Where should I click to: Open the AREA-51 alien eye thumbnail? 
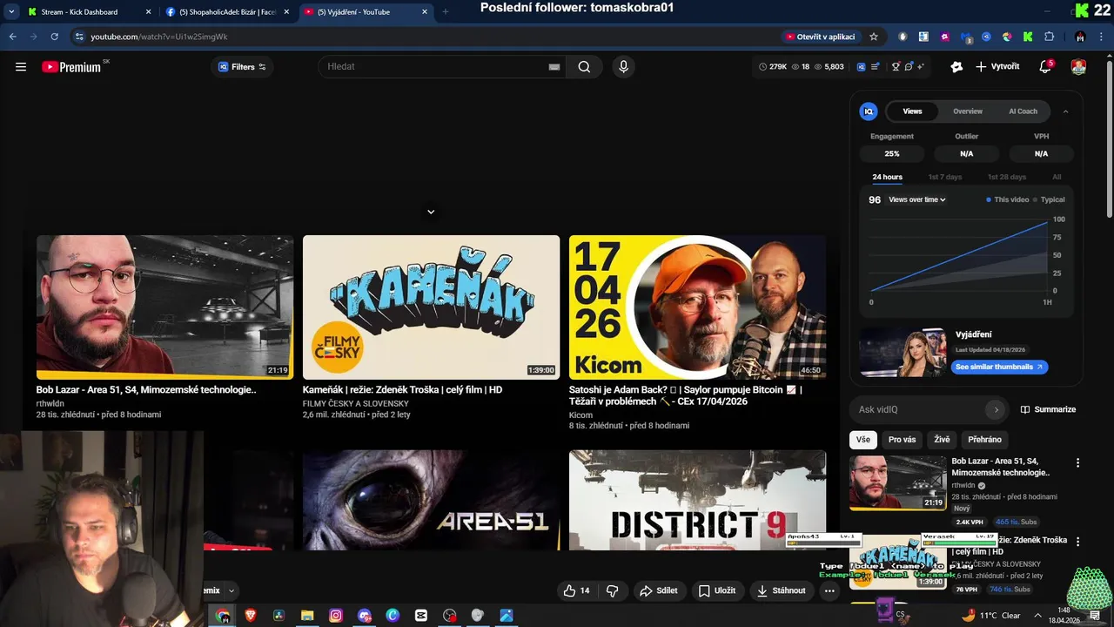(x=431, y=500)
